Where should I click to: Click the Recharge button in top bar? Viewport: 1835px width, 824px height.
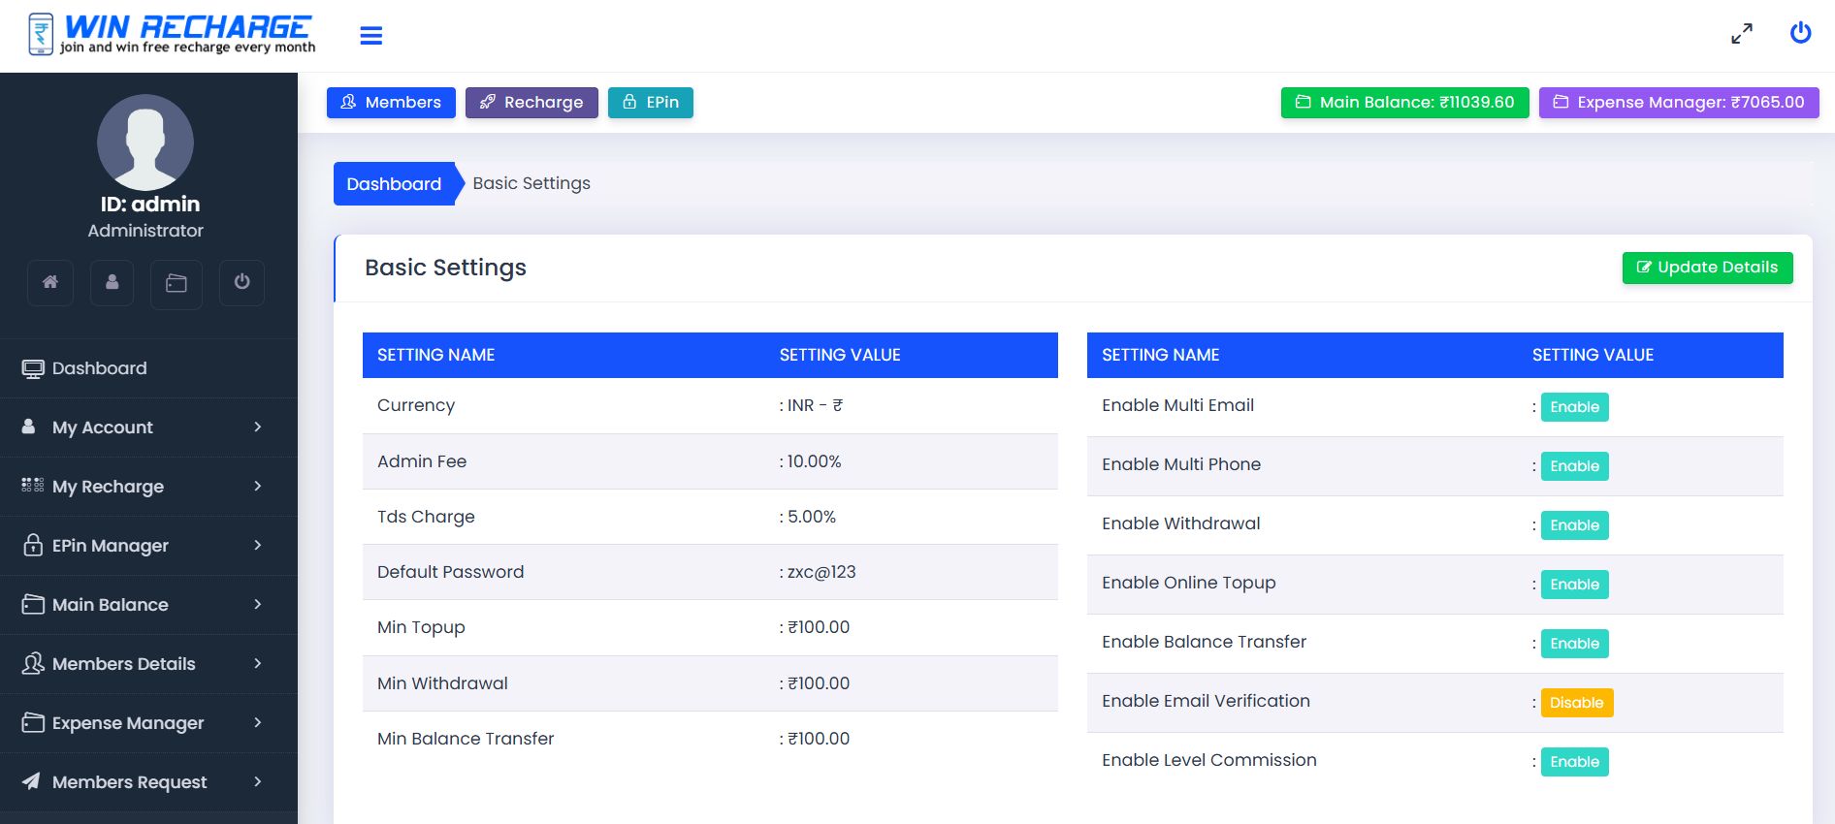[531, 103]
